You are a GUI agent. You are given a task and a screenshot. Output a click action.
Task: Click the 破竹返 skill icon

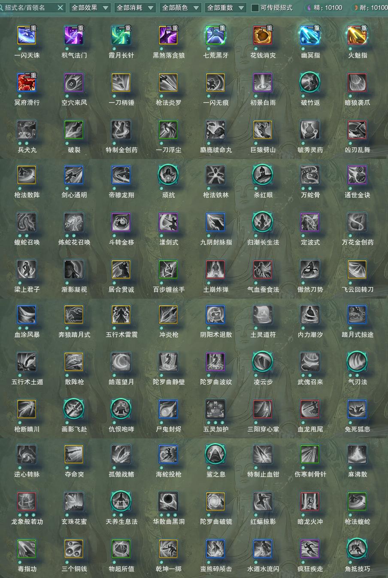click(x=310, y=83)
